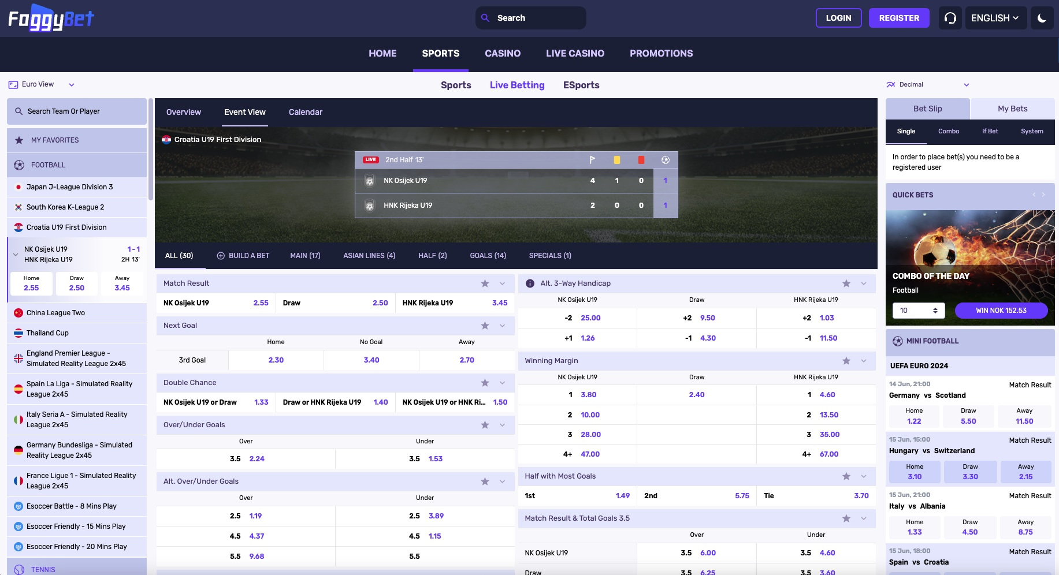Viewport: 1059px width, 575px height.
Task: Open the Decimal odds format dropdown
Action: coord(927,84)
